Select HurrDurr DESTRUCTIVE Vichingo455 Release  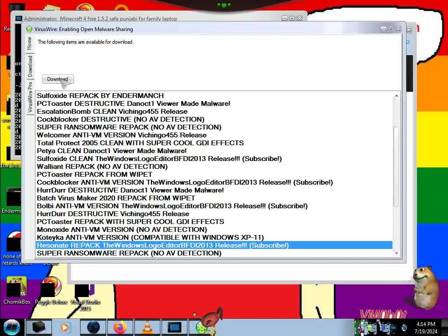214,214
